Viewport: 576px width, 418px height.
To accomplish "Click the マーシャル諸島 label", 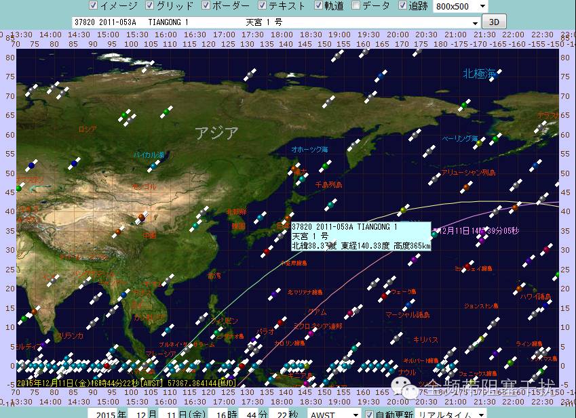I will (x=407, y=314).
